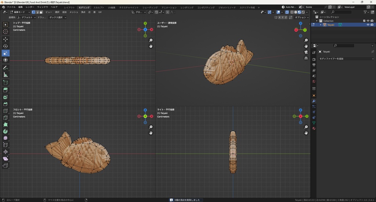
Task: Toggle camera view in perspective viewport
Action: [306, 52]
